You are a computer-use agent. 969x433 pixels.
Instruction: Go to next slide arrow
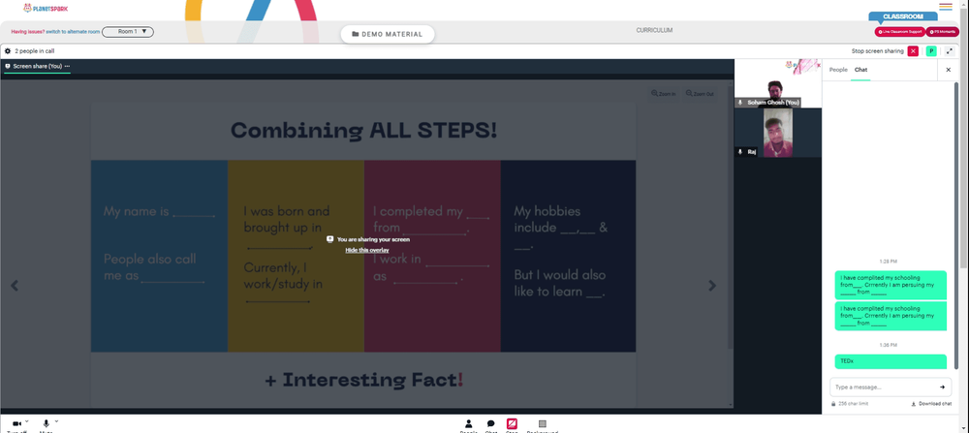(712, 286)
